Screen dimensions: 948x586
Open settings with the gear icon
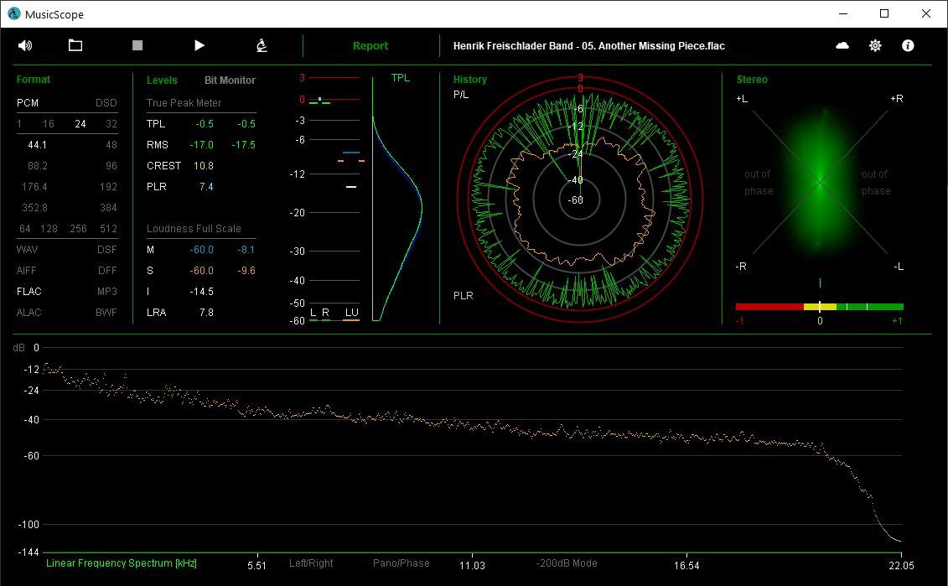875,45
